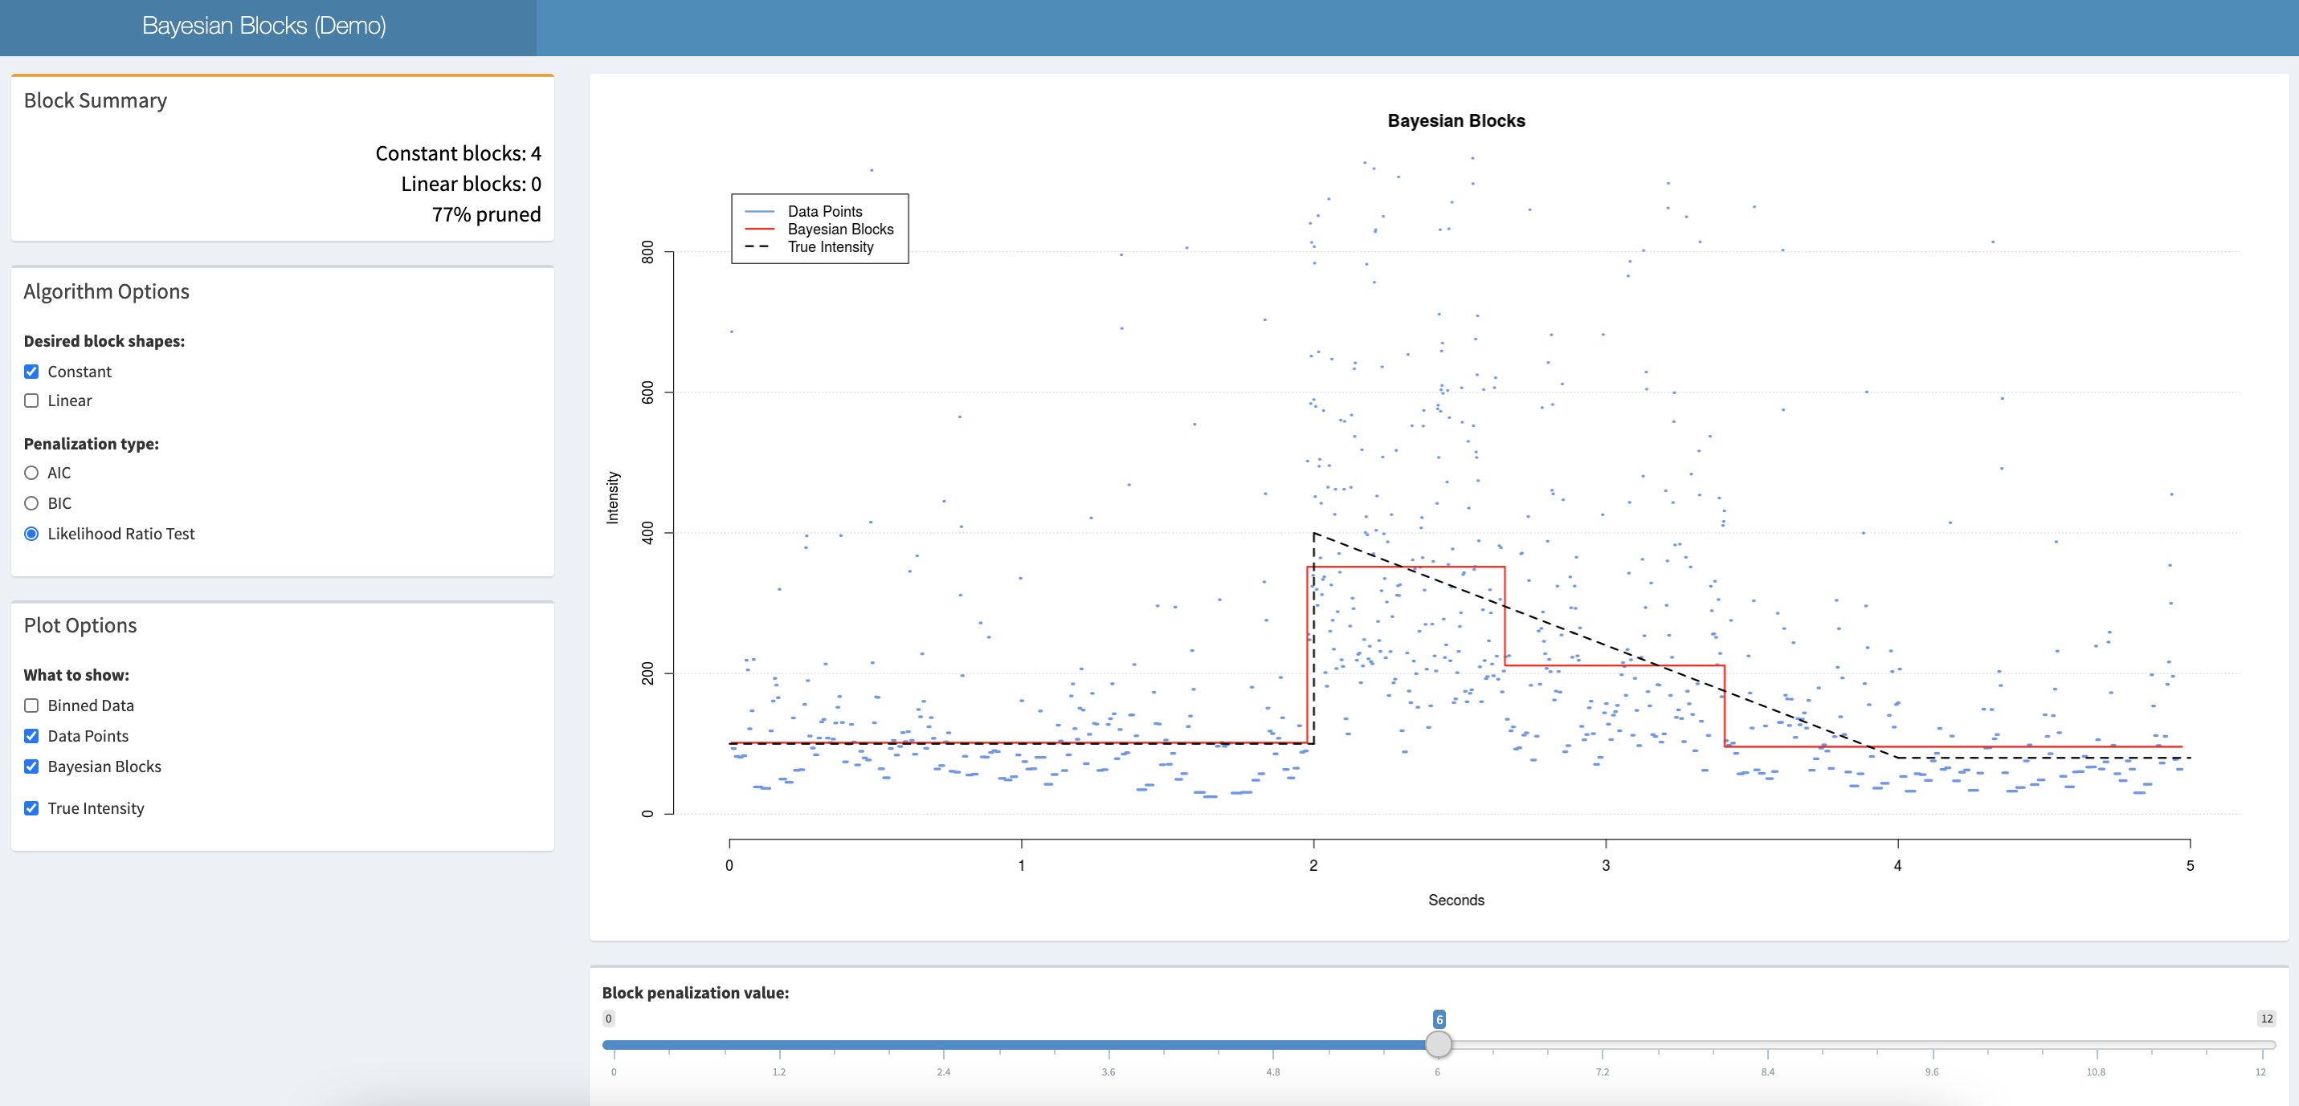Toggle the Data Points checkbox
The width and height of the screenshot is (2299, 1106).
[x=31, y=736]
